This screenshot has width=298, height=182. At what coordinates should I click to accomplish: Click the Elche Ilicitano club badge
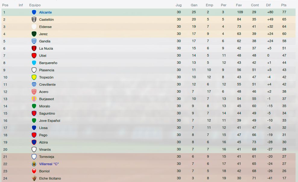[34, 178]
